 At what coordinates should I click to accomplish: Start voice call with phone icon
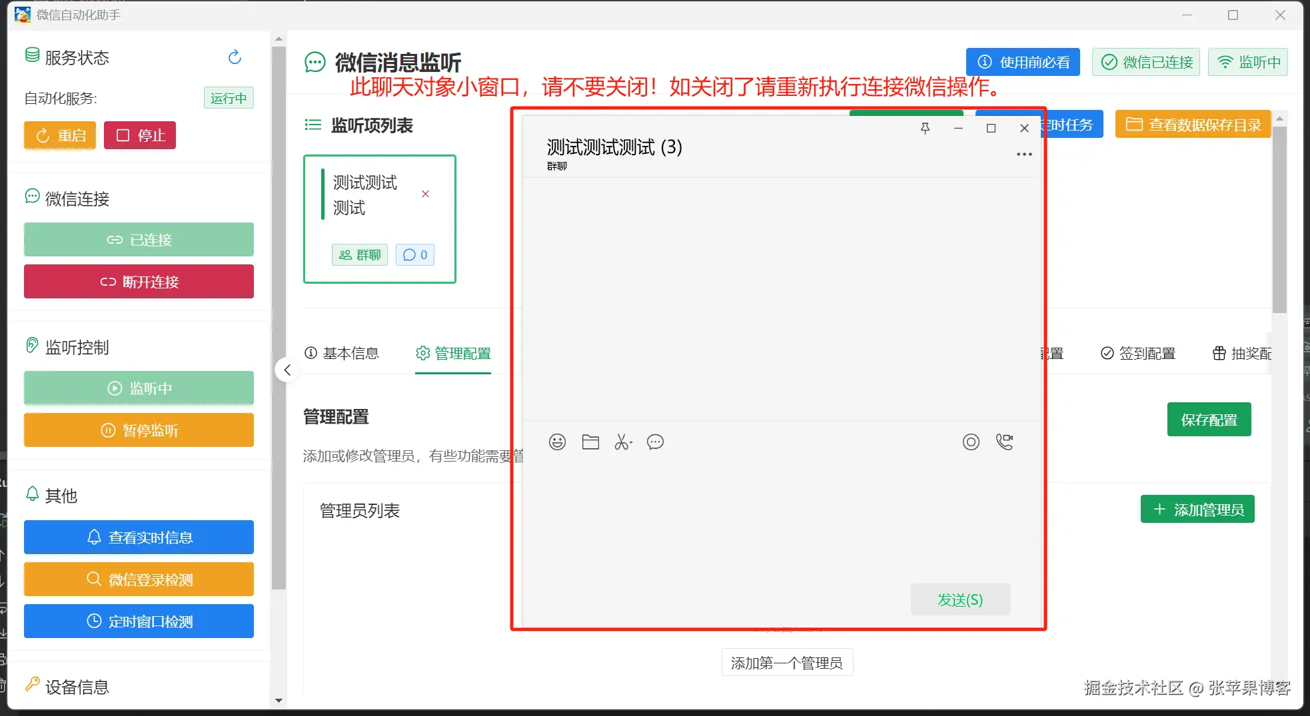1004,442
